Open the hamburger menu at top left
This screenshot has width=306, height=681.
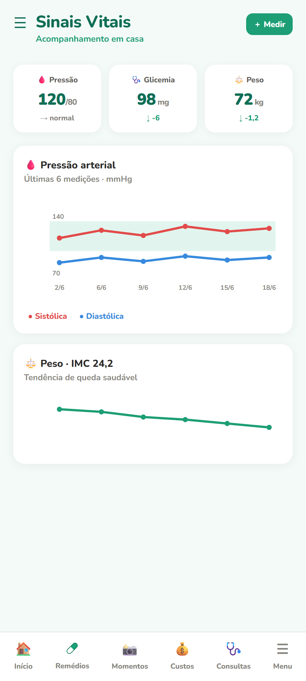coord(20,23)
